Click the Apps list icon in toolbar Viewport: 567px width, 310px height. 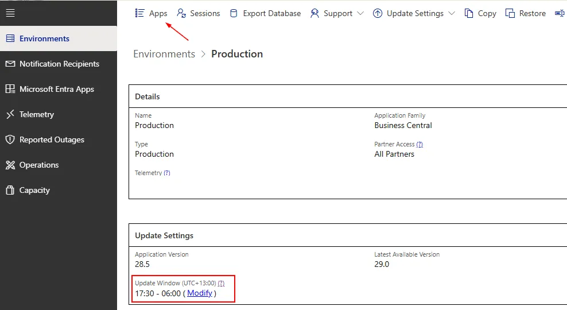(139, 13)
